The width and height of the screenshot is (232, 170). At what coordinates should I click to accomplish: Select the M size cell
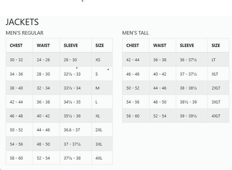click(x=97, y=88)
